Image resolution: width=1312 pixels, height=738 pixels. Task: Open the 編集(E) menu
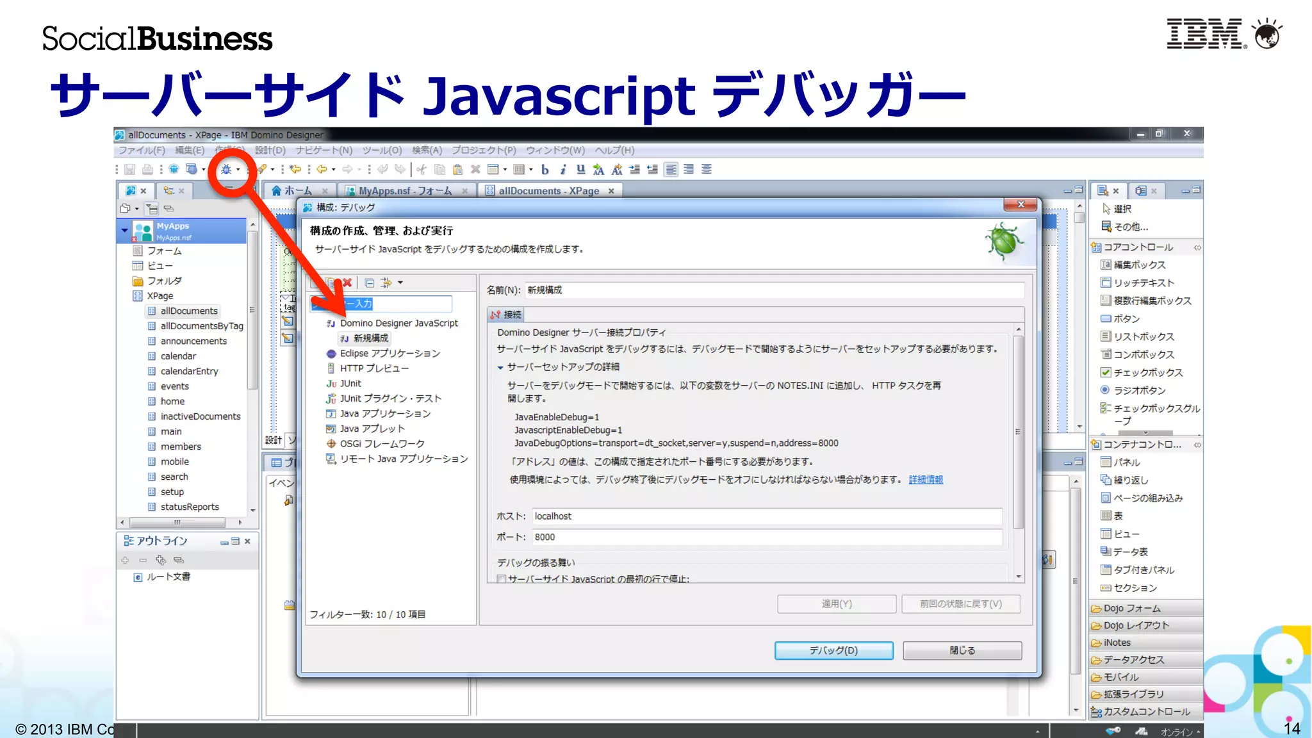(x=190, y=151)
